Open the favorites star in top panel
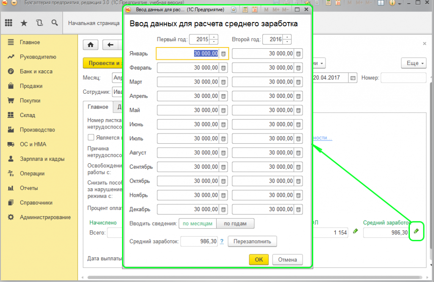The width and height of the screenshot is (434, 282). point(24,23)
